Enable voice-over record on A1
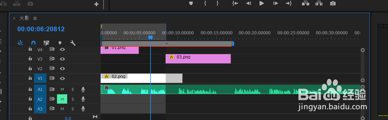388x120 pixels. 83,89
